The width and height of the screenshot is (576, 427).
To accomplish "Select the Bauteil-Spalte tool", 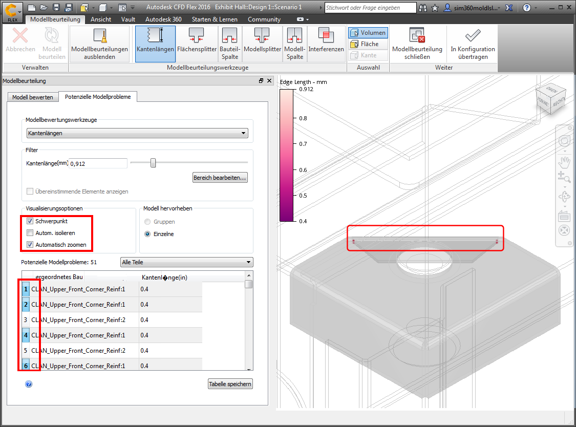I will click(x=229, y=44).
